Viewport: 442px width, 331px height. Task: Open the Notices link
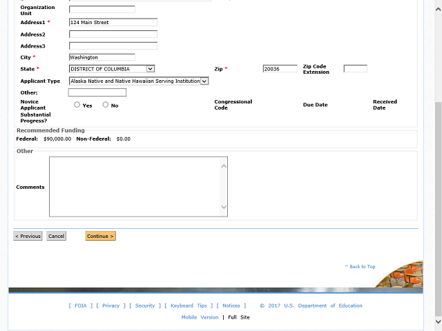[231, 305]
